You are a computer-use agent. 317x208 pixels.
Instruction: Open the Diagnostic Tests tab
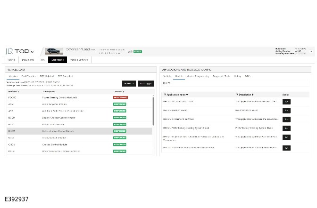pyautogui.click(x=221, y=76)
